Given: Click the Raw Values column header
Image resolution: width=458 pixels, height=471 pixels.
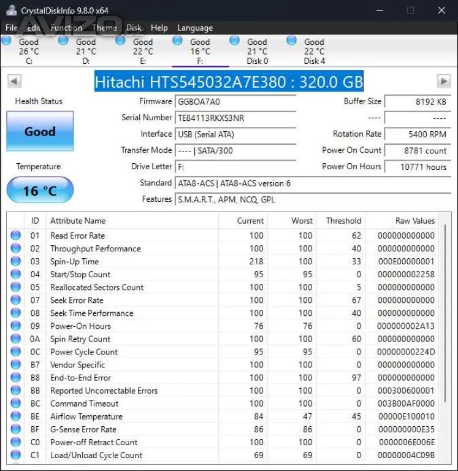Looking at the screenshot, I should [414, 221].
